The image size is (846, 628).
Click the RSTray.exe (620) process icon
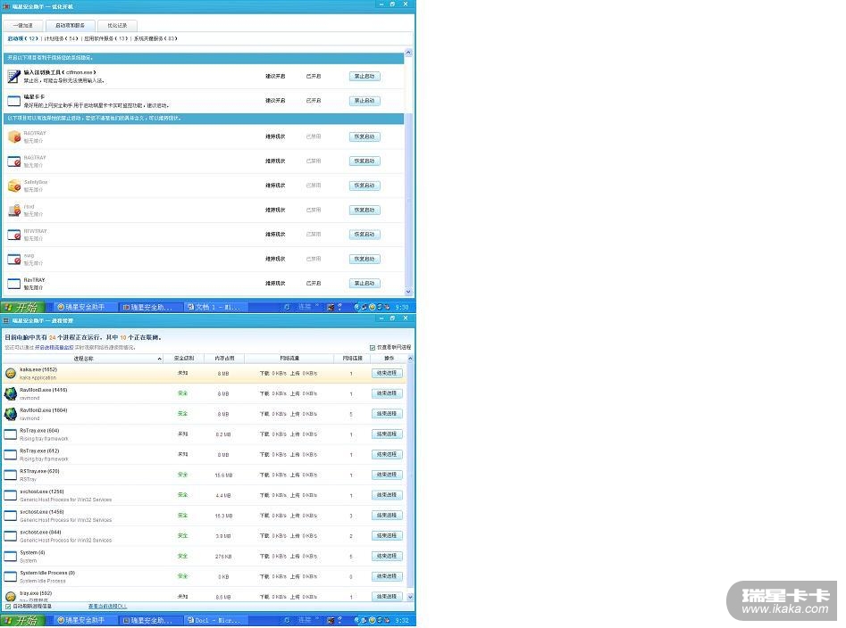pyautogui.click(x=10, y=475)
